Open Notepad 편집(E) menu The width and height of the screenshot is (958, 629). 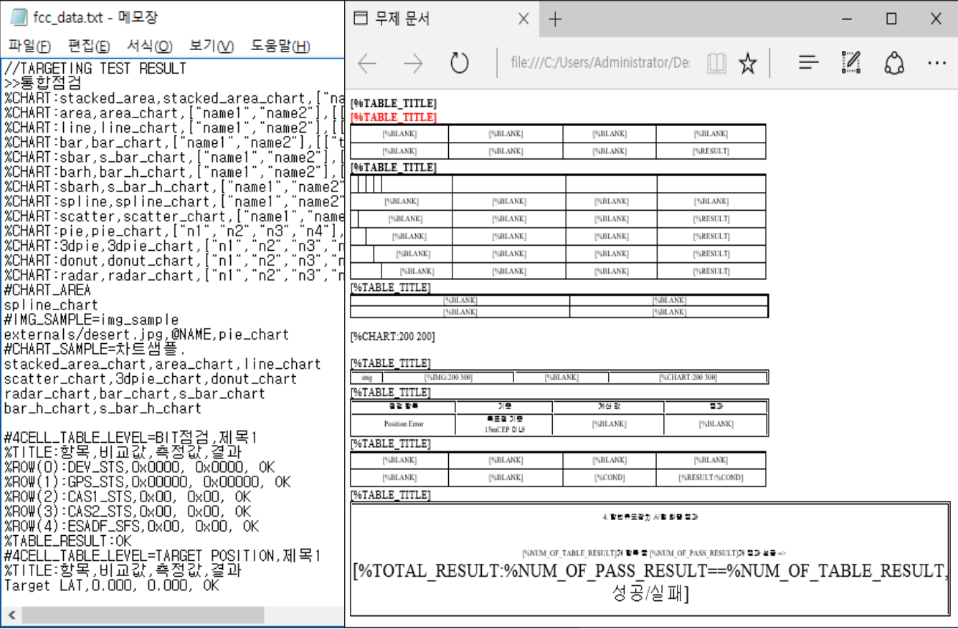[89, 46]
